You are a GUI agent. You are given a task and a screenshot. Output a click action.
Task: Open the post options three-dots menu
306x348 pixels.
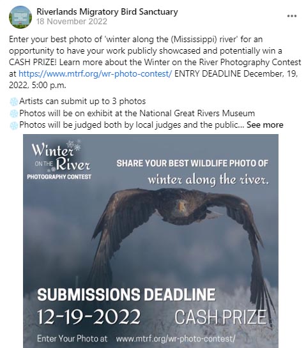pos(291,16)
